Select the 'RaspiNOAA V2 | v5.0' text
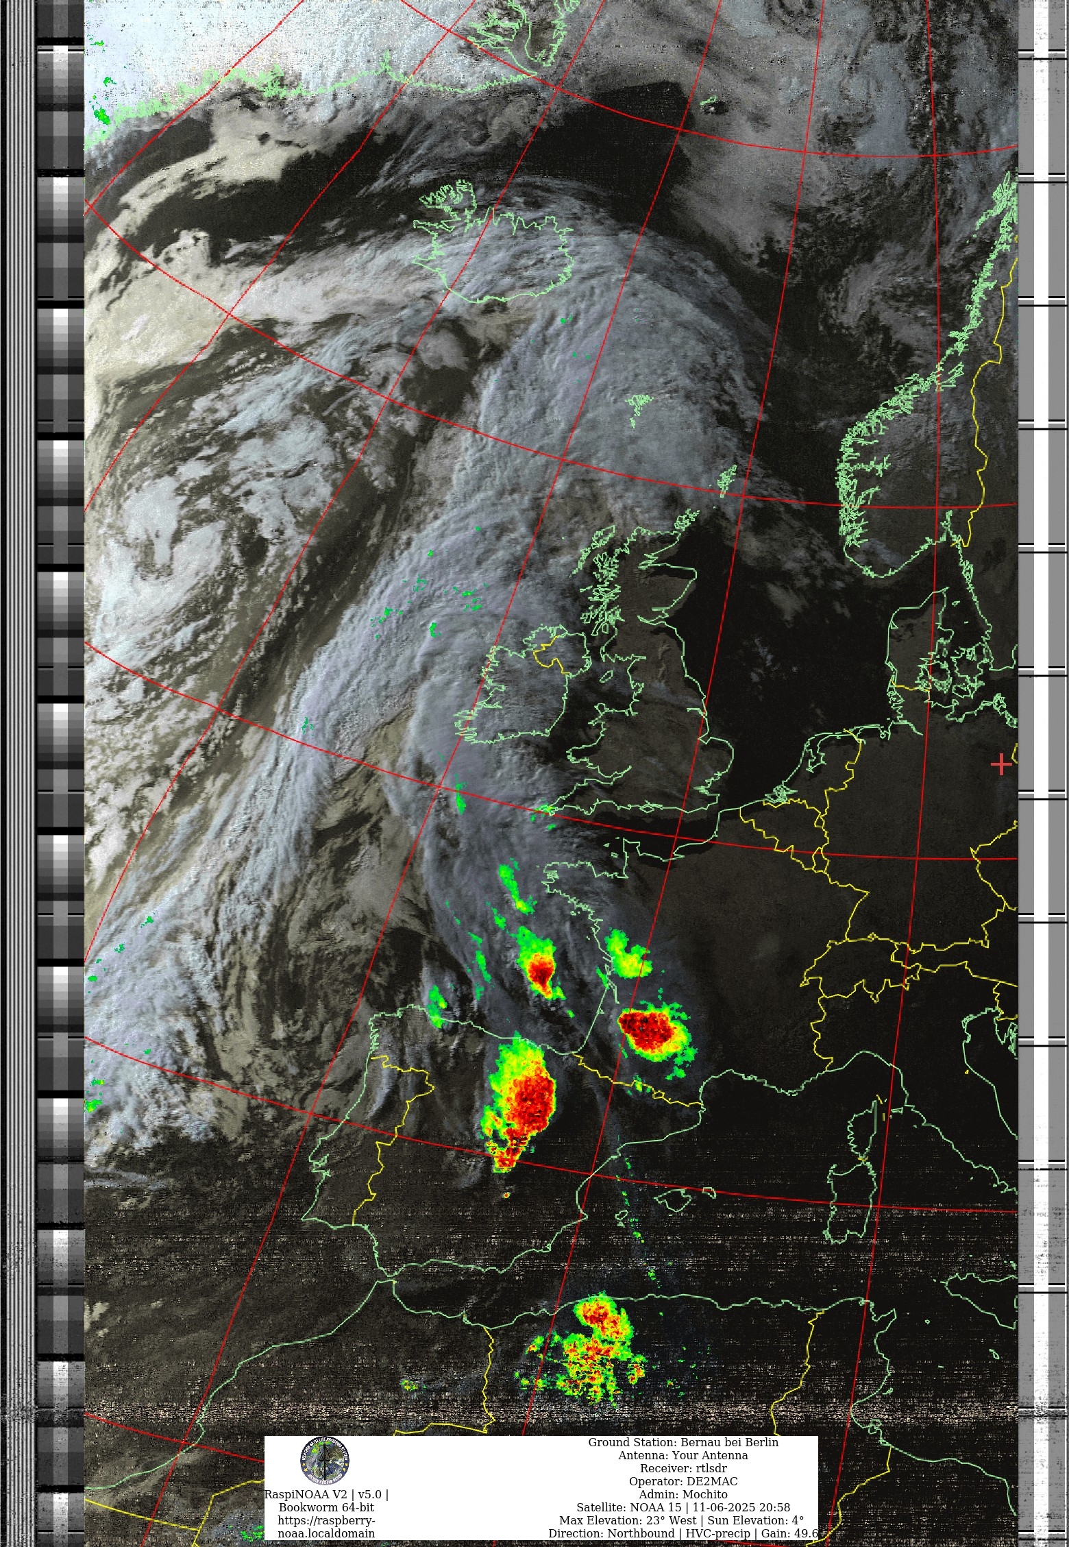Viewport: 1069px width, 1547px height. tap(326, 1494)
